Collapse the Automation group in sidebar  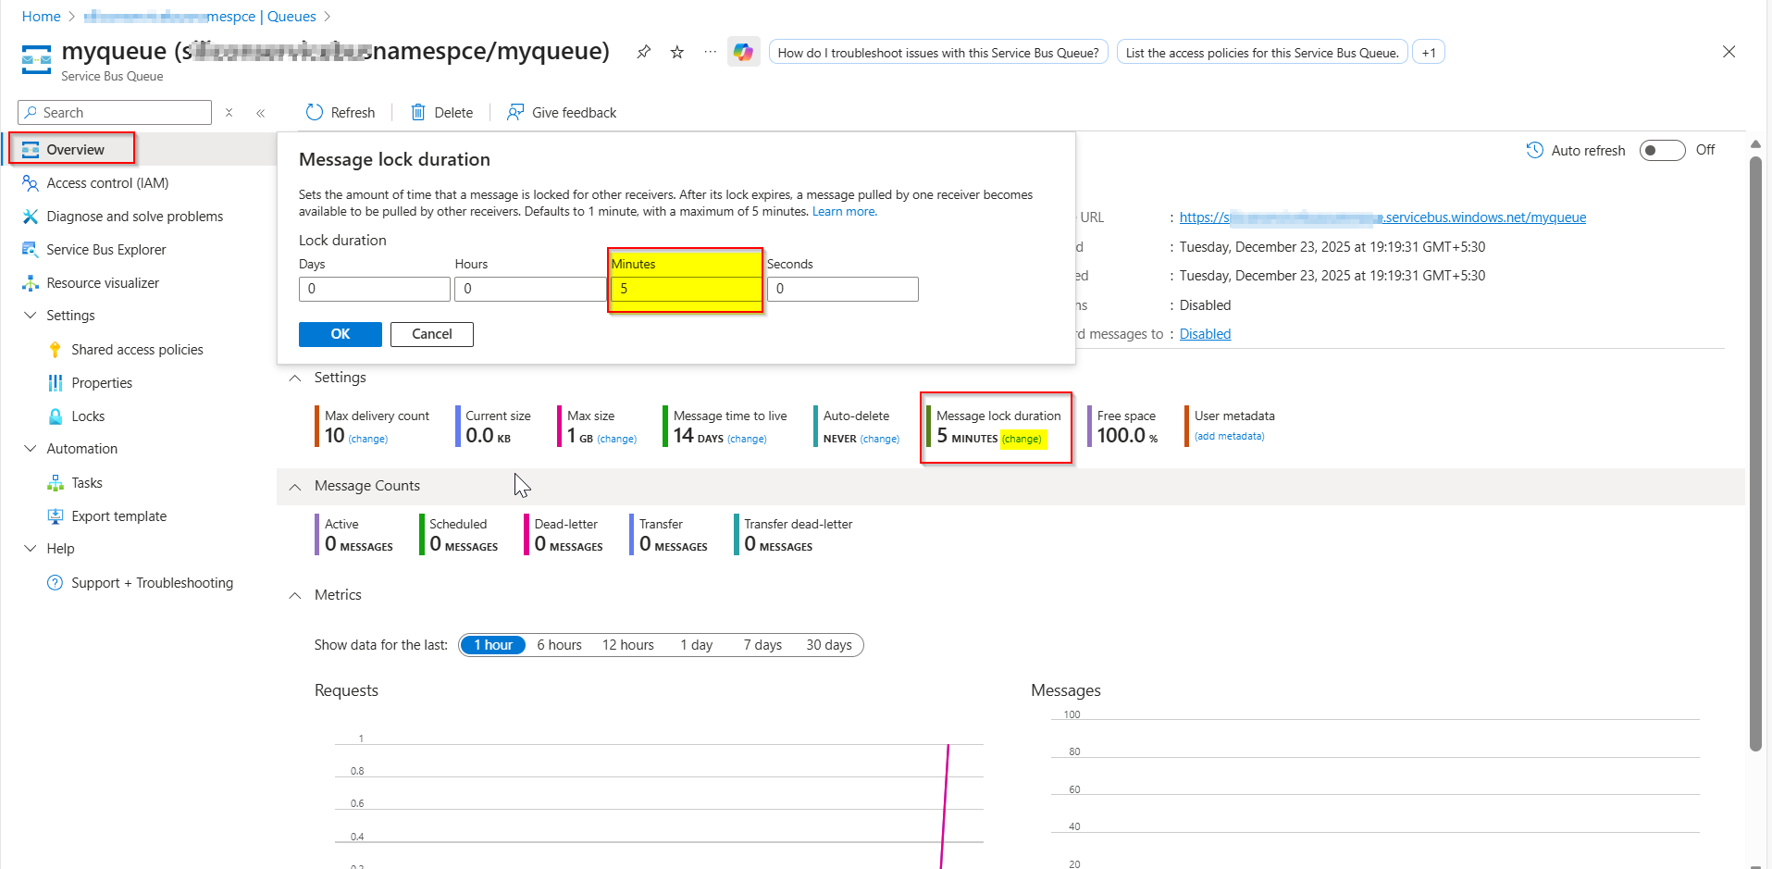pos(30,449)
